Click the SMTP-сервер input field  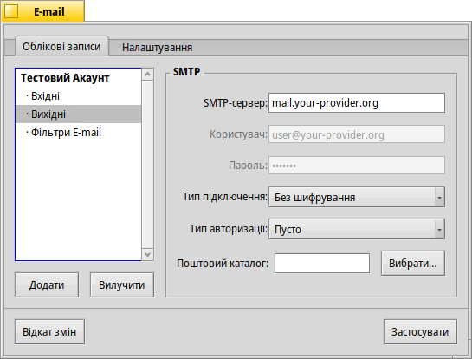[x=357, y=103]
